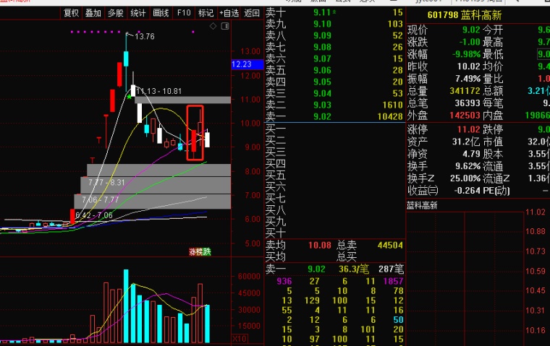This screenshot has width=550, height=346.
Task: Click the cyan 50 queue order
Action: coord(398,320)
